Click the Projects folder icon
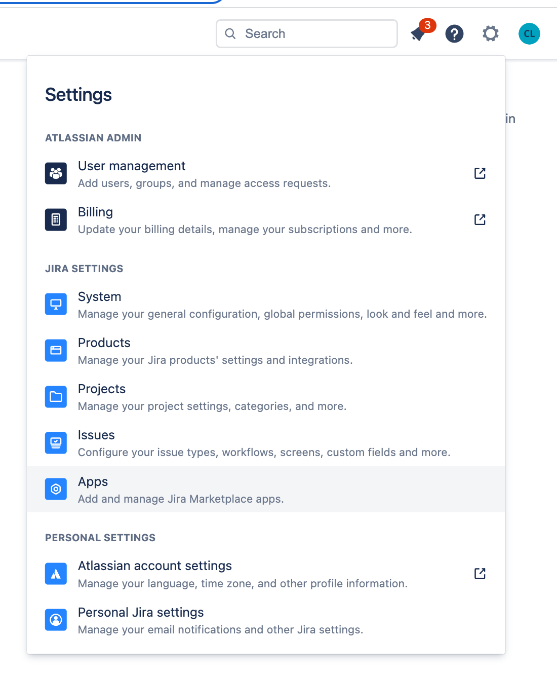This screenshot has width=557, height=677. pyautogui.click(x=56, y=397)
